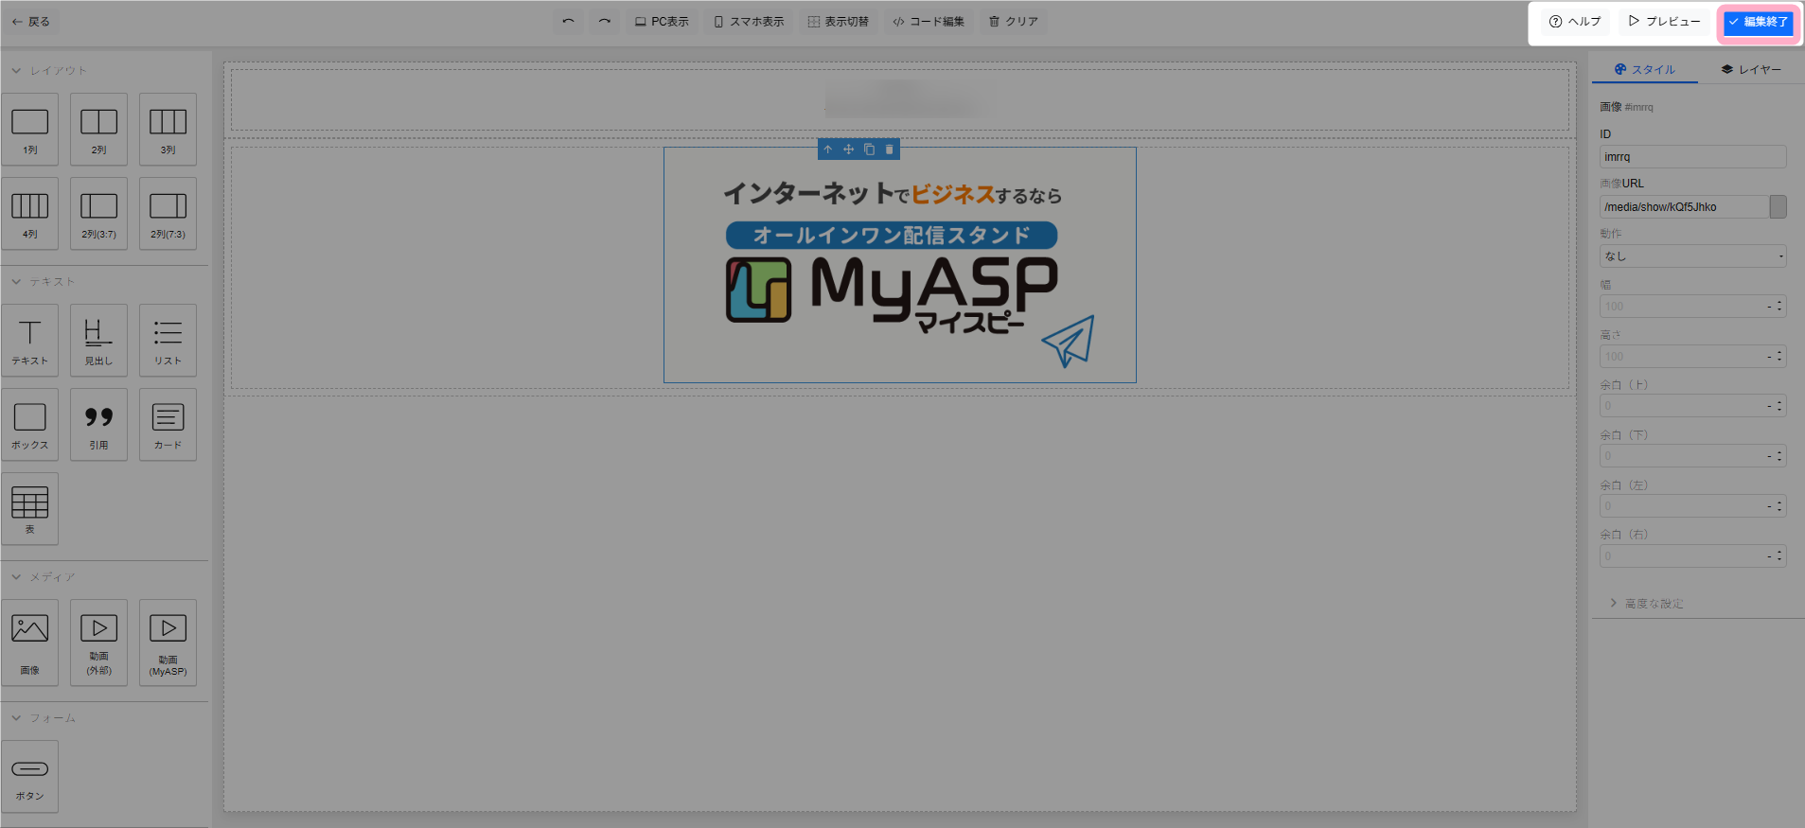Choose the 引用 quote block
Image resolution: width=1805 pixels, height=828 pixels.
click(x=98, y=424)
